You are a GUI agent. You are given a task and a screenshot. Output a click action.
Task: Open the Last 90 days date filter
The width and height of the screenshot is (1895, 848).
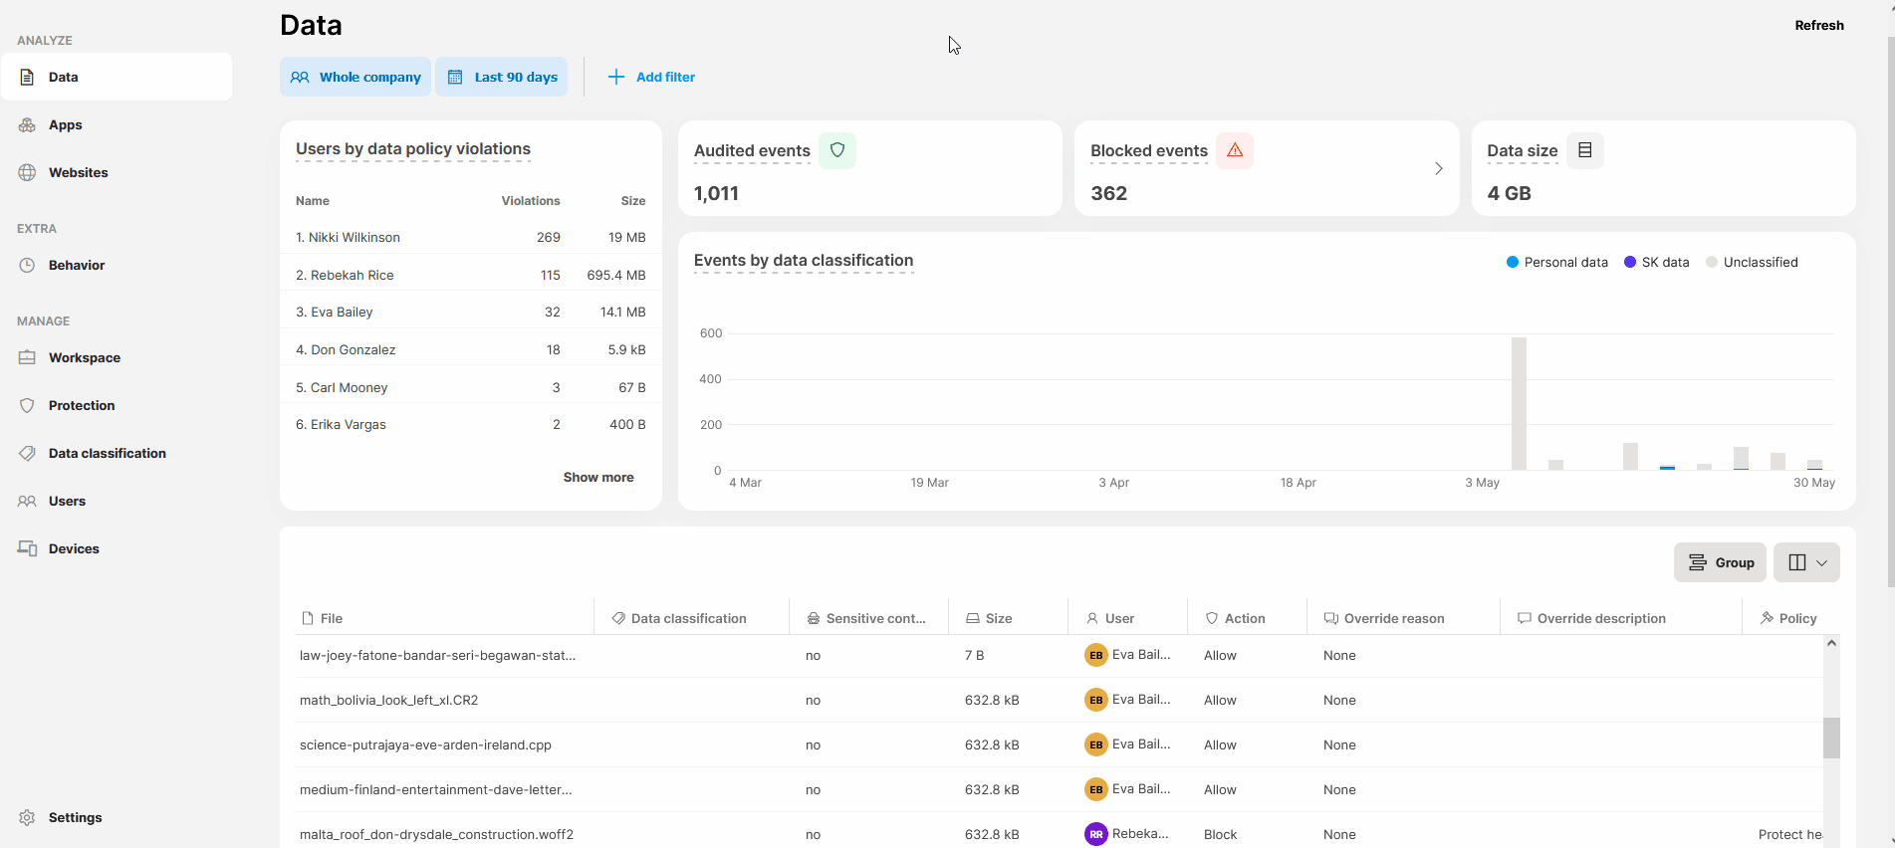(x=502, y=77)
